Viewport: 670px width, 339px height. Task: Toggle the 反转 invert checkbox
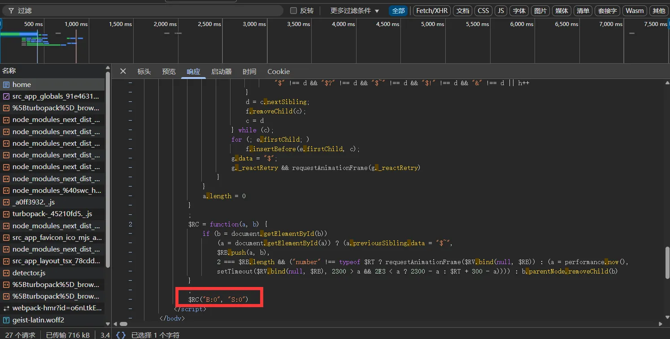pos(294,11)
